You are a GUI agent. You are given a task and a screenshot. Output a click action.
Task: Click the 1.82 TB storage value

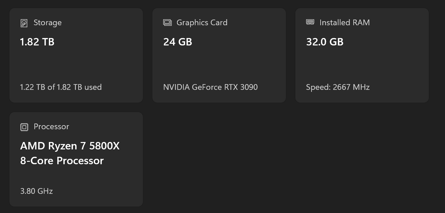[37, 42]
